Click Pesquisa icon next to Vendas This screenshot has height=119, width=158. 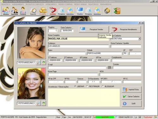tap(88, 11)
